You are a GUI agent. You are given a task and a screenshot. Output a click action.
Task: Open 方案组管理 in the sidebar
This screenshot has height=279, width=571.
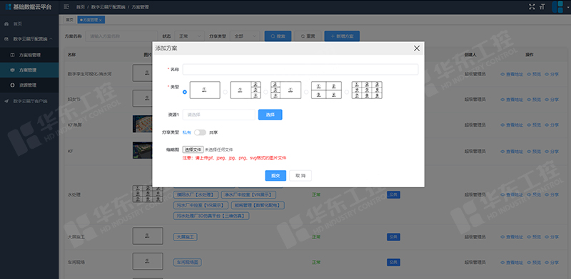(x=29, y=56)
